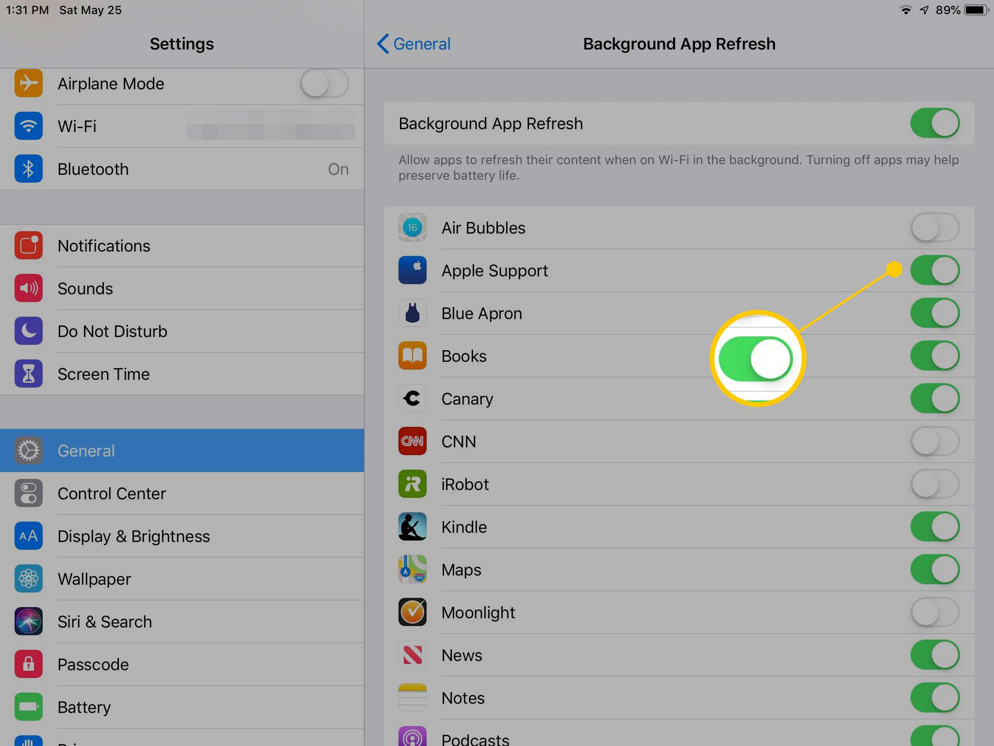Tap the Sounds speaker icon

(29, 288)
